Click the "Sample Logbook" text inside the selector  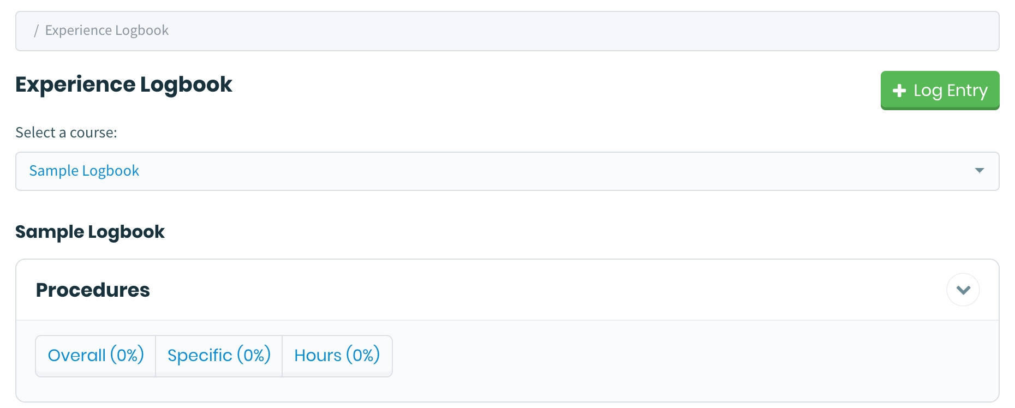coord(84,171)
